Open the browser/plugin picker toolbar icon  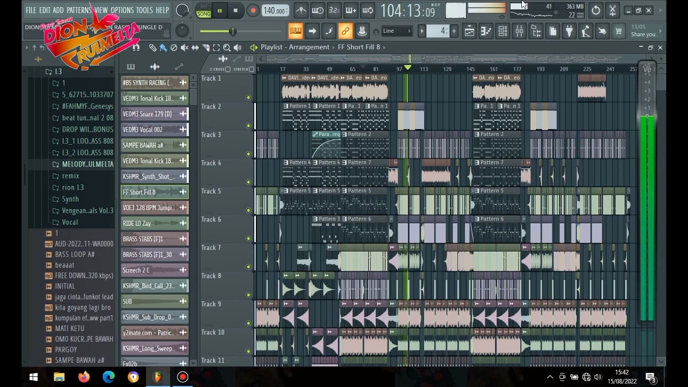[x=536, y=31]
